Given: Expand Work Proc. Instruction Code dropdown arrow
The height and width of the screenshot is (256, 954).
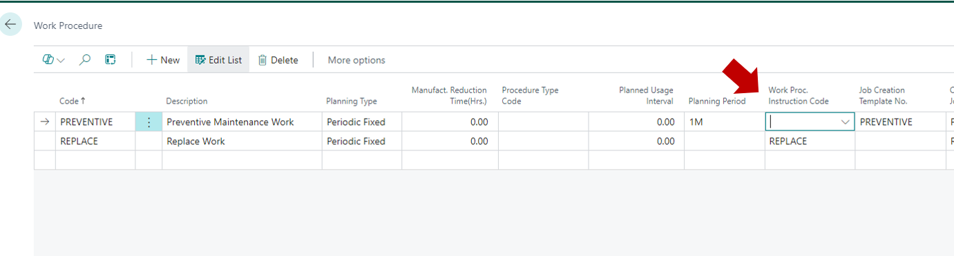Looking at the screenshot, I should pos(845,122).
